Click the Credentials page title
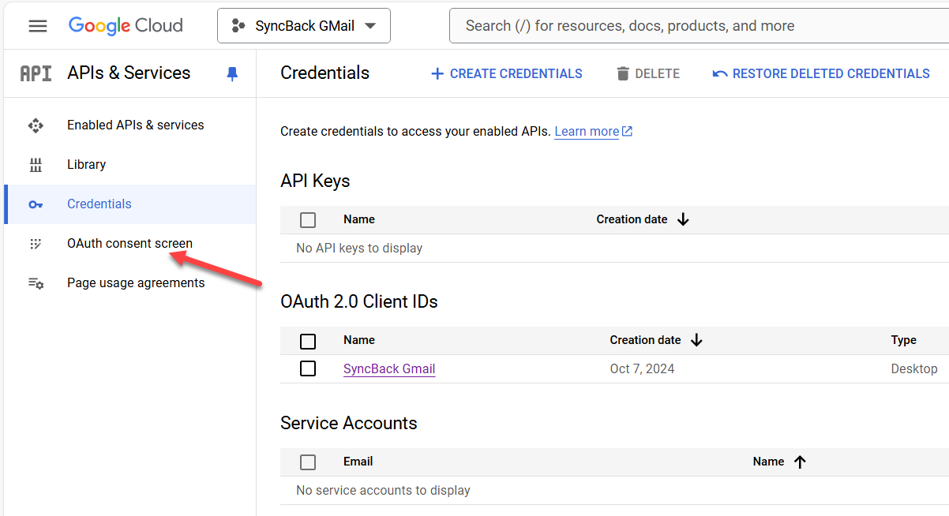Viewport: 949px width, 516px height. 324,73
